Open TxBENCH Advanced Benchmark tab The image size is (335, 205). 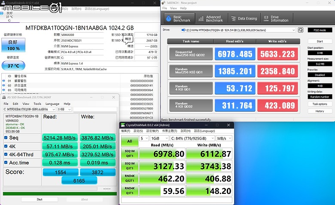point(210,18)
